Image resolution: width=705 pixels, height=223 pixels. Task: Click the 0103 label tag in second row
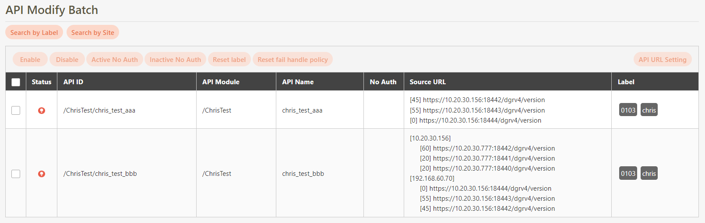[x=628, y=173]
